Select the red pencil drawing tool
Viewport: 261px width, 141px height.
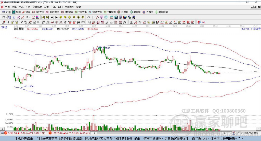click(x=3, y=22)
